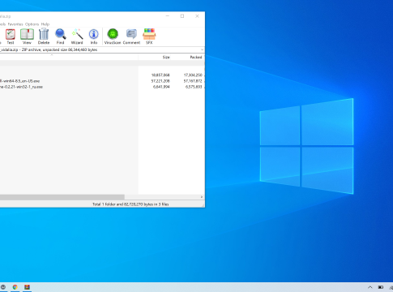Sort files by the Packed column header
This screenshot has width=393, height=292.
[196, 57]
